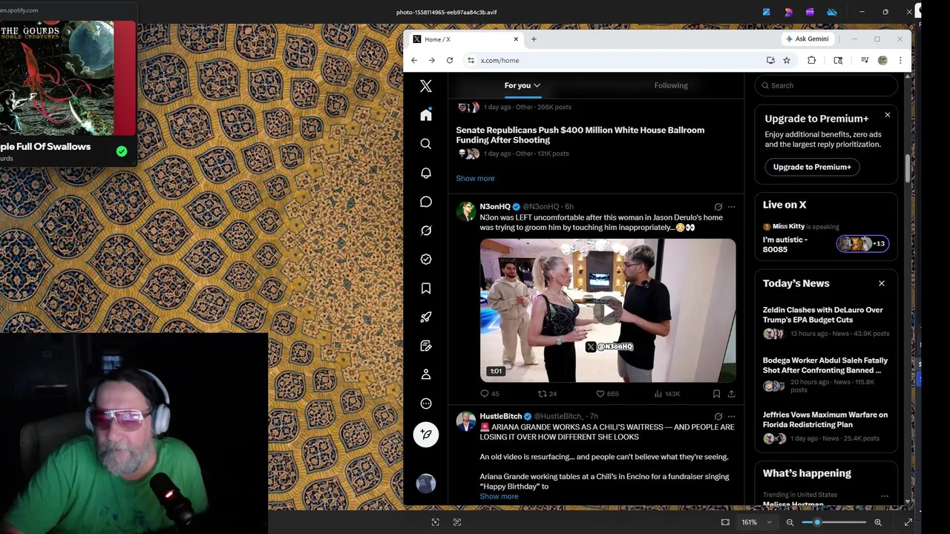950x534 pixels.
Task: Open the Chat bubble icon in X sidebar
Action: (x=426, y=202)
